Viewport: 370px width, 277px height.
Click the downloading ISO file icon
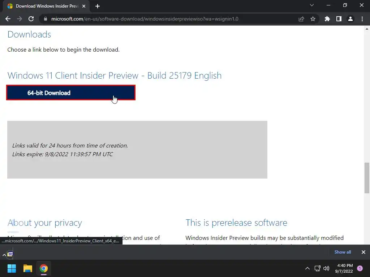(10, 254)
